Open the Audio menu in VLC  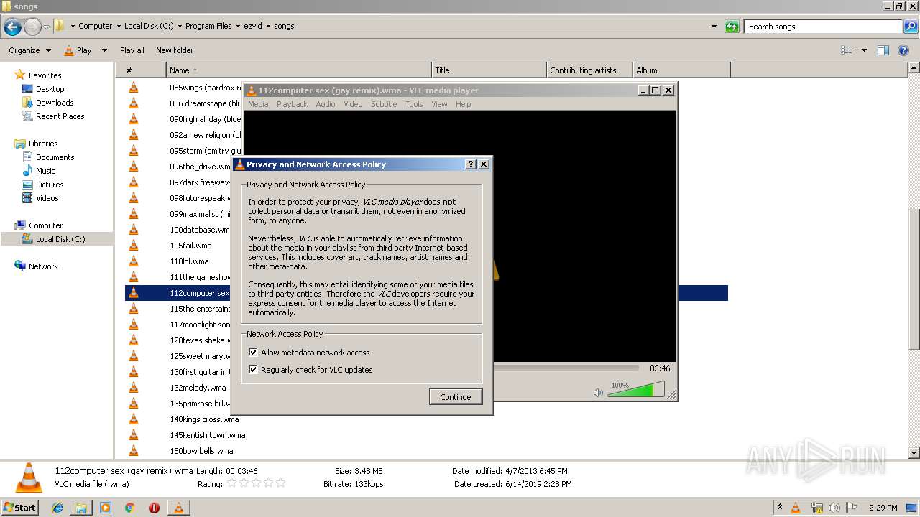(326, 104)
